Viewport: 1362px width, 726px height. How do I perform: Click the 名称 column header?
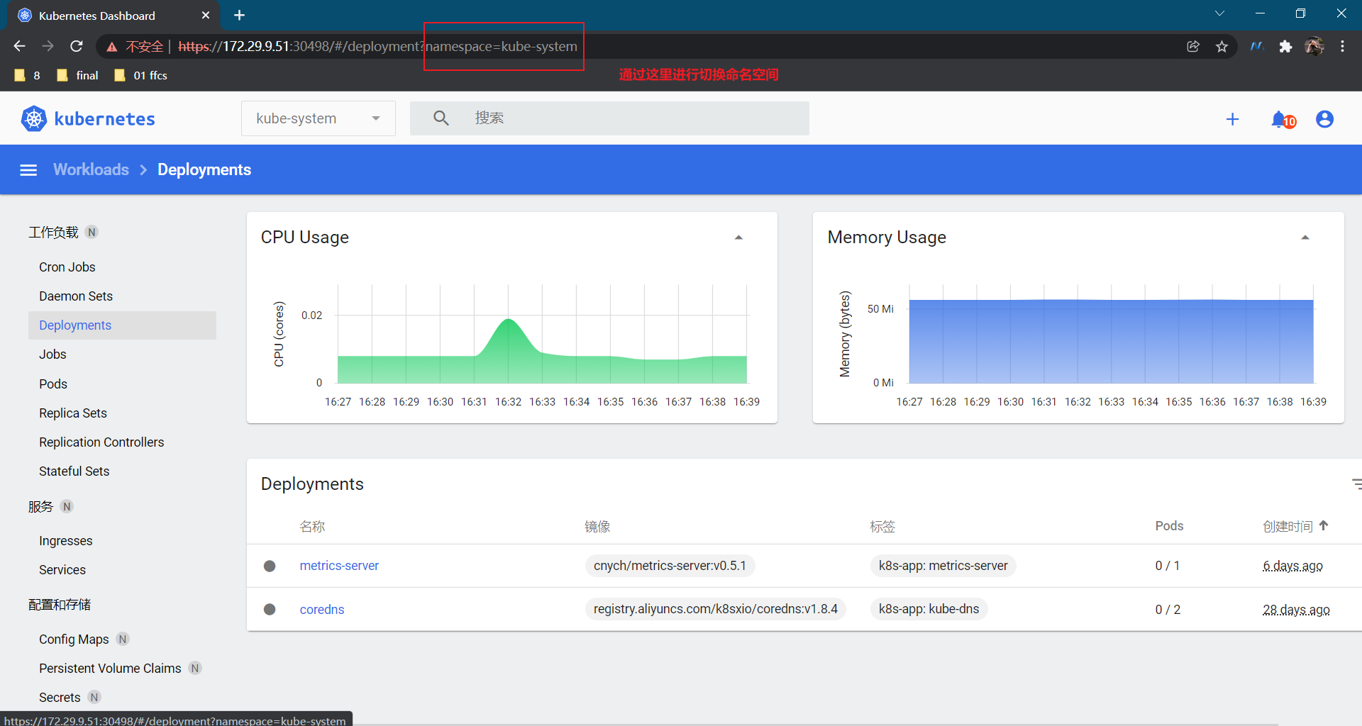click(312, 526)
